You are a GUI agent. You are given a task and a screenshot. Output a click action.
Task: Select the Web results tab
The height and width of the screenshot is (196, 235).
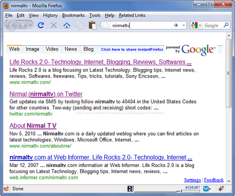click(14, 49)
